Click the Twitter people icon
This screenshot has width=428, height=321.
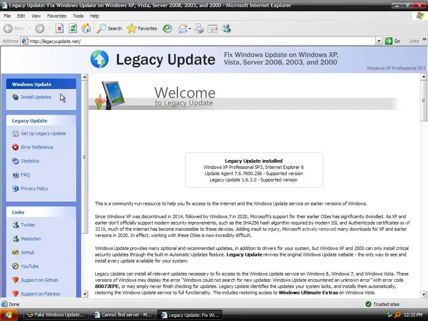point(15,225)
